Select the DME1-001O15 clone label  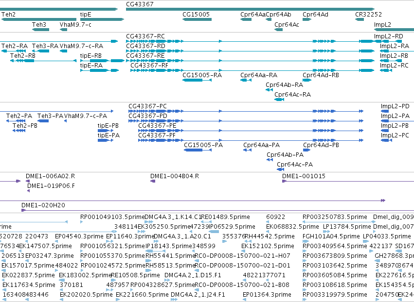(304, 176)
